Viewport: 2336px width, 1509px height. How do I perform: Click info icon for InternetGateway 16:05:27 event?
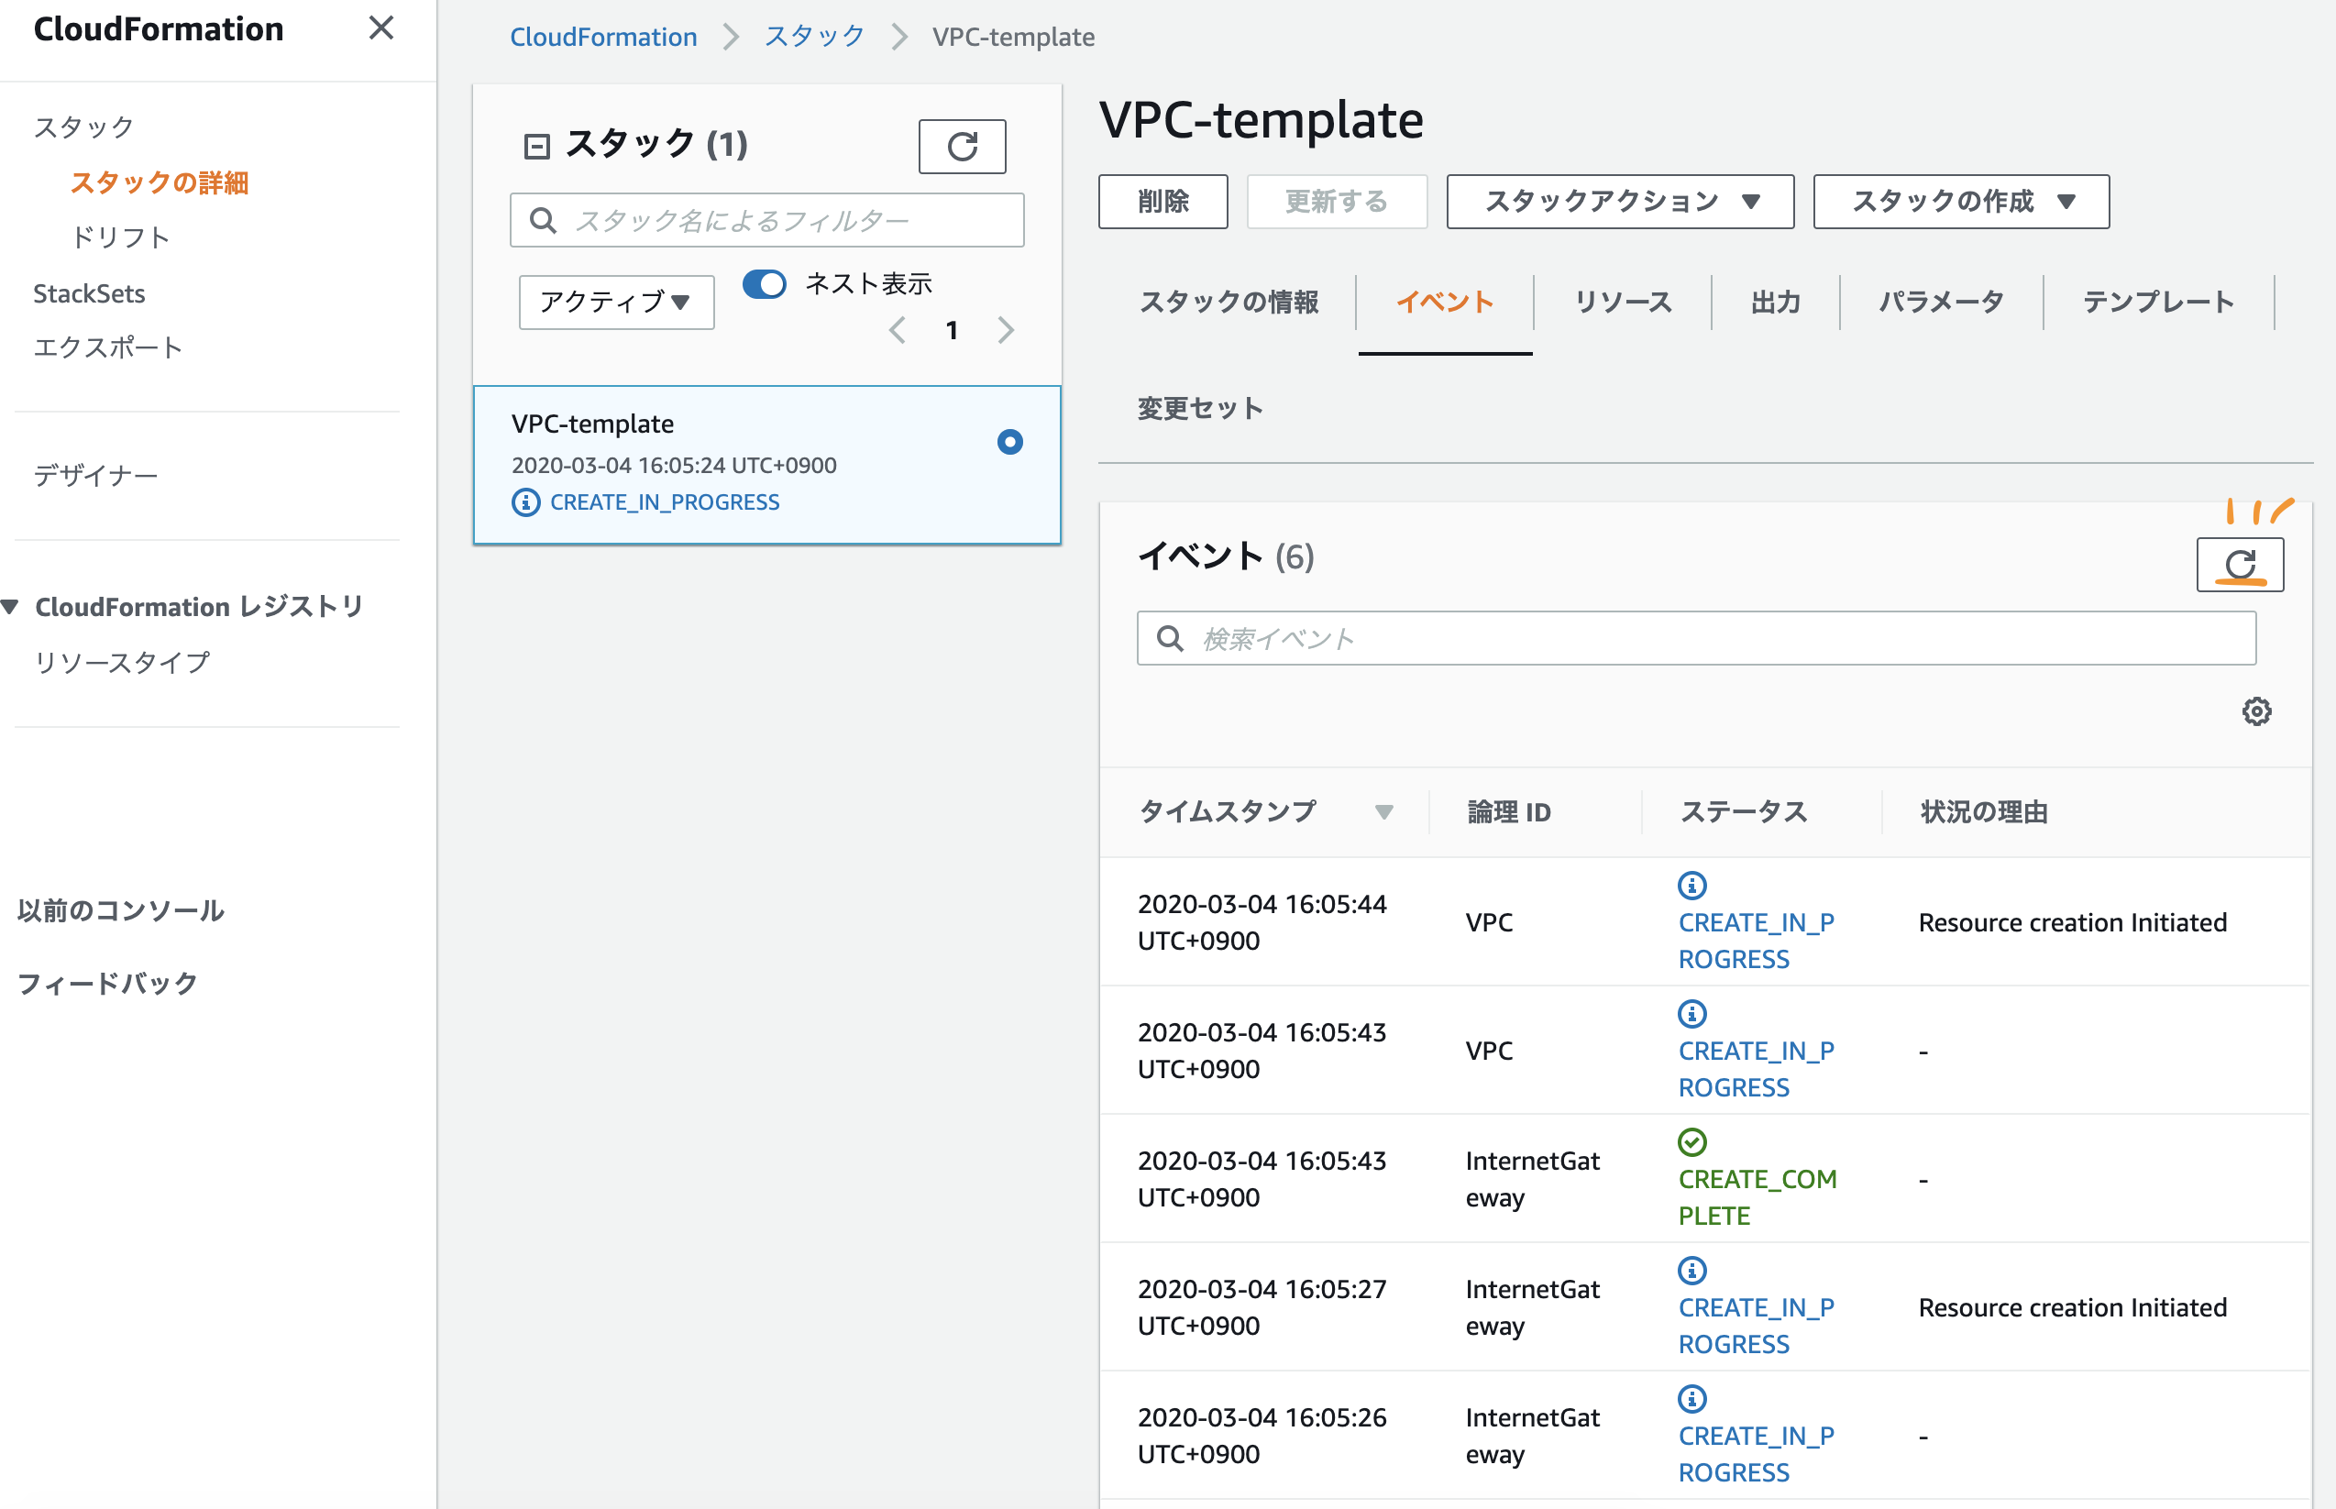pos(1692,1271)
